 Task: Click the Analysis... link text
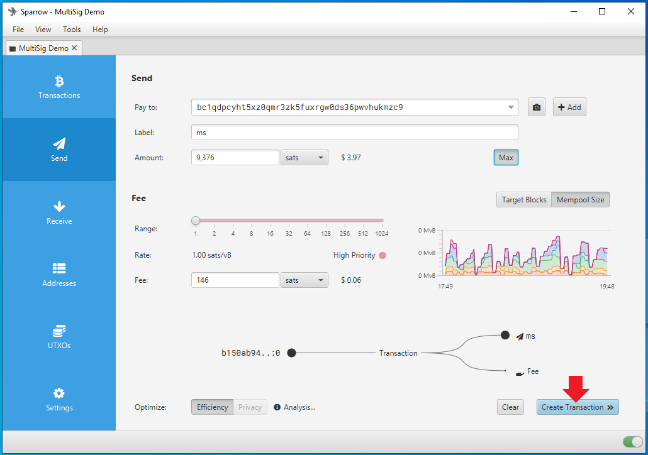[299, 407]
